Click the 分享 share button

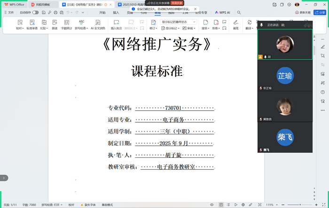point(320,13)
